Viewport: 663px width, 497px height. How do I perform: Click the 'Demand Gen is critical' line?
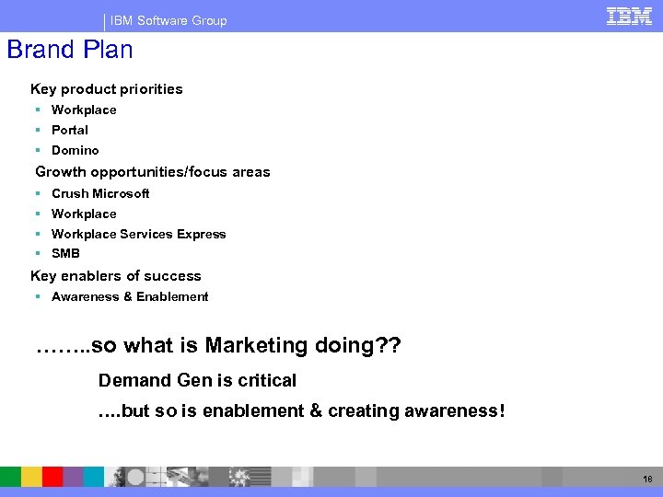(197, 380)
